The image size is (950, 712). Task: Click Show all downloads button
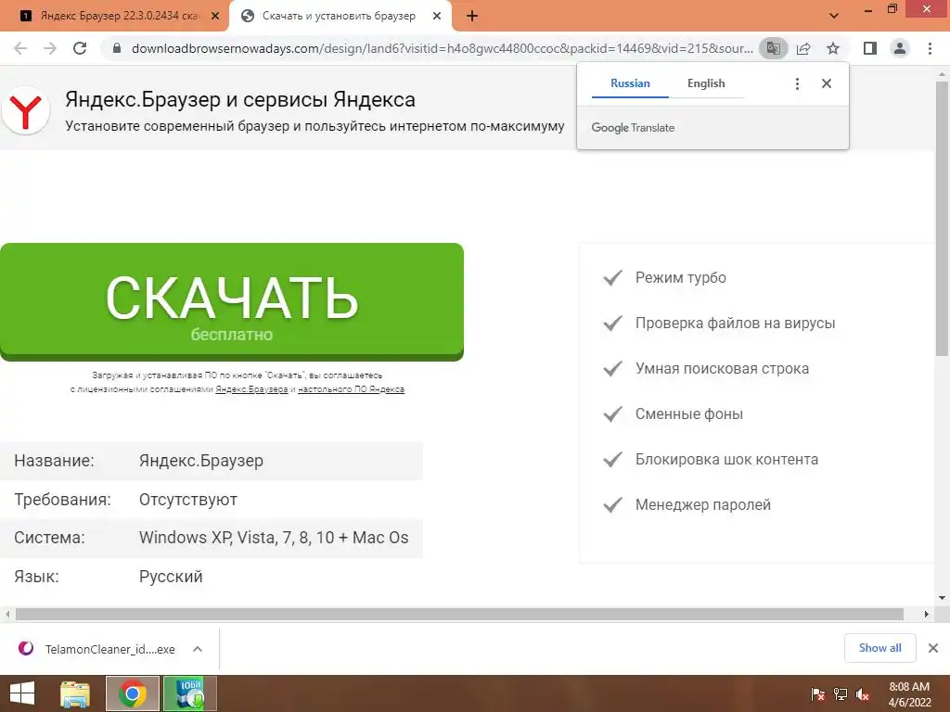tap(879, 648)
